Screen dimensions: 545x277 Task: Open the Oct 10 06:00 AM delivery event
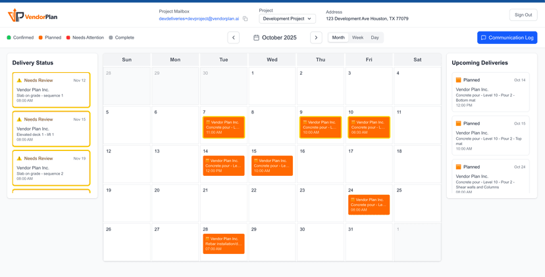369,127
